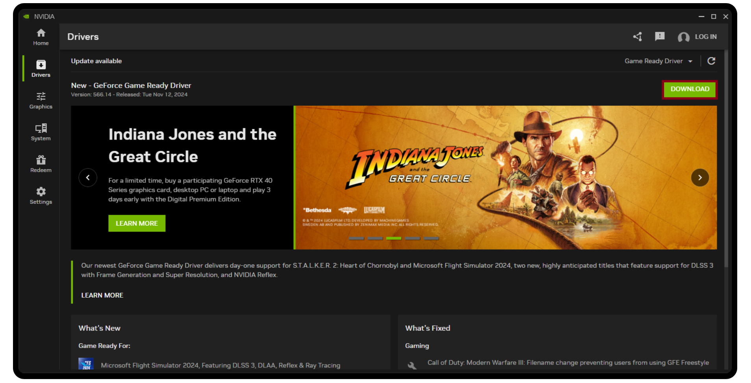Image resolution: width=751 pixels, height=383 pixels.
Task: Click the 'Version: 566.14' release text
Action: point(129,95)
